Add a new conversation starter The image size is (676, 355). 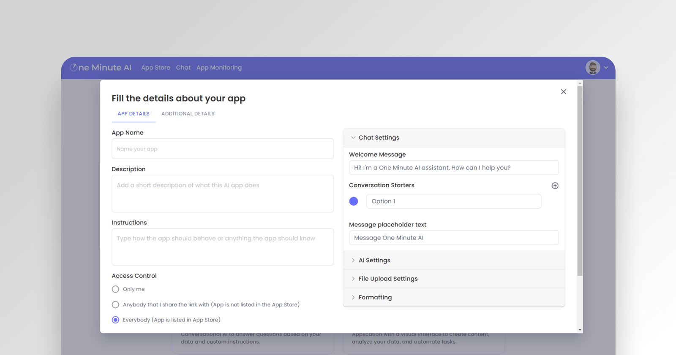555,186
